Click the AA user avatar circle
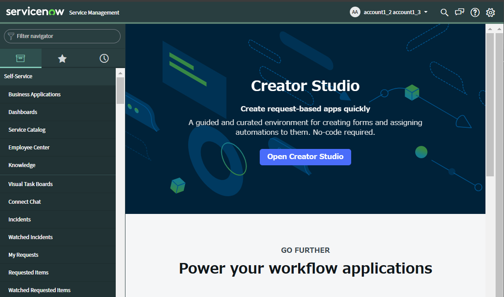 click(355, 12)
